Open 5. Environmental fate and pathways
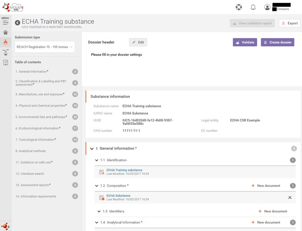 coord(41,117)
